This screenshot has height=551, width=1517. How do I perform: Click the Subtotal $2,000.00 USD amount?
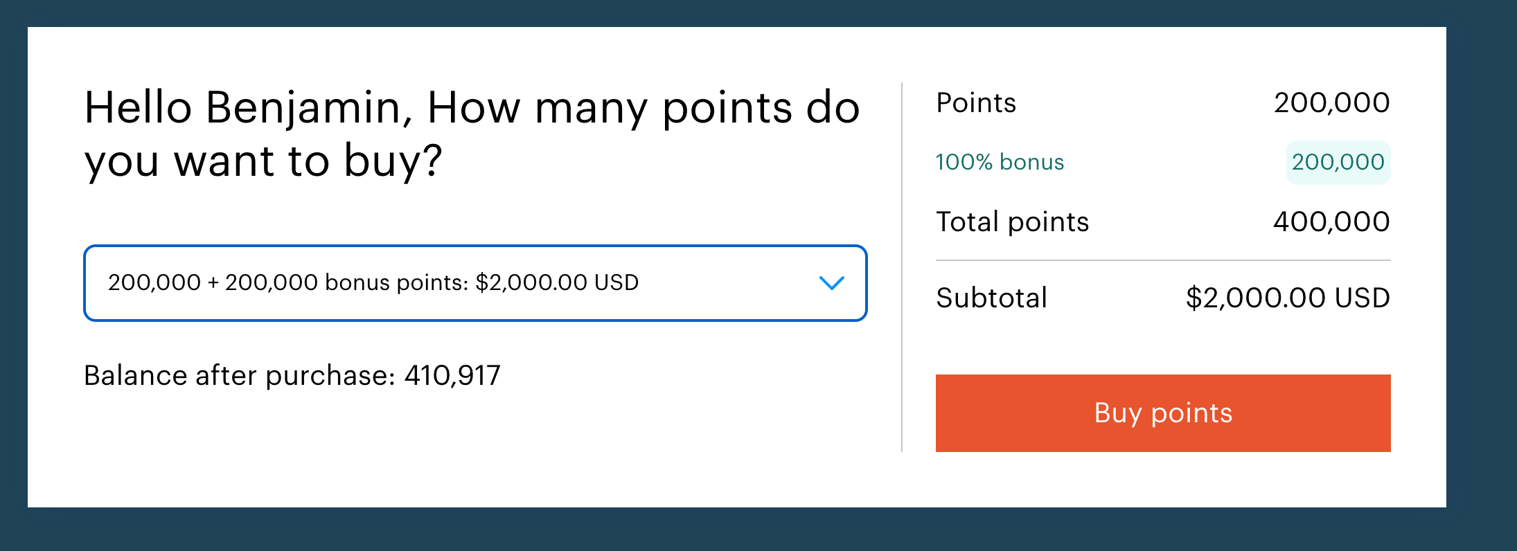(1288, 298)
